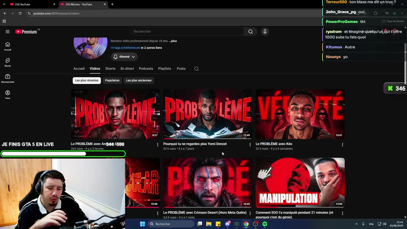
Task: Play the 10:45 Crimson Desert thumbnail
Action: pyautogui.click(x=208, y=183)
